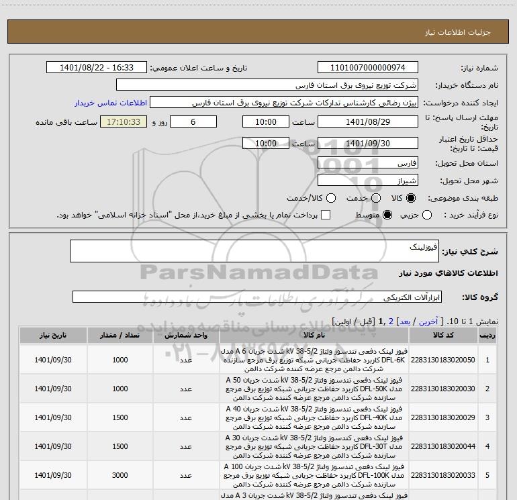Click the ردیف column header
This screenshot has height=500, width=517.
(x=487, y=335)
